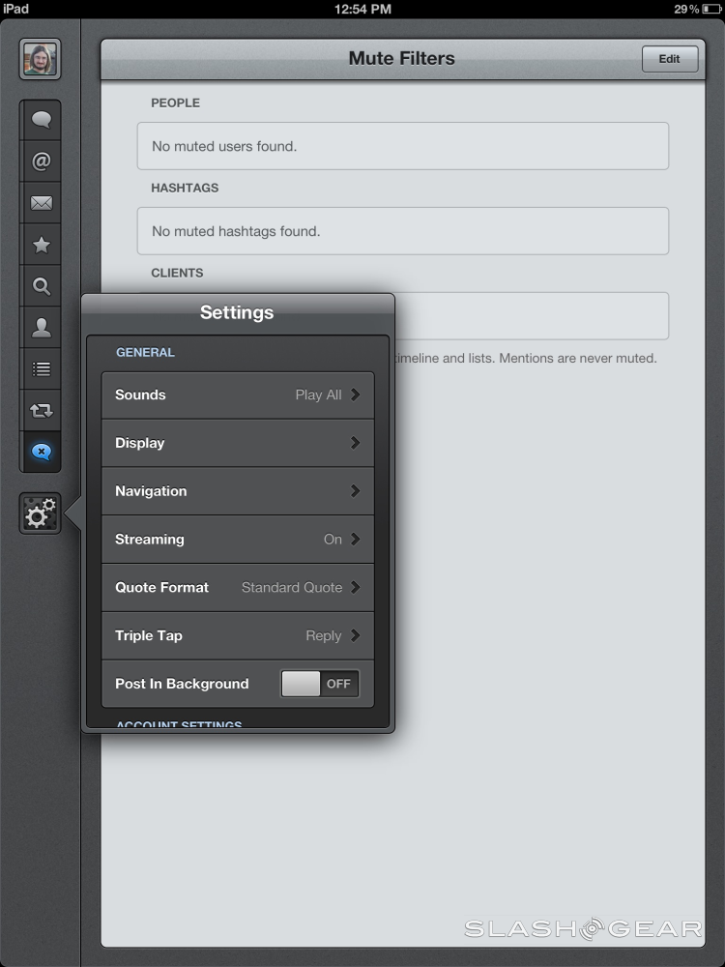The image size is (725, 967).
Task: Select the No muted hashtags found field
Action: [x=402, y=231]
